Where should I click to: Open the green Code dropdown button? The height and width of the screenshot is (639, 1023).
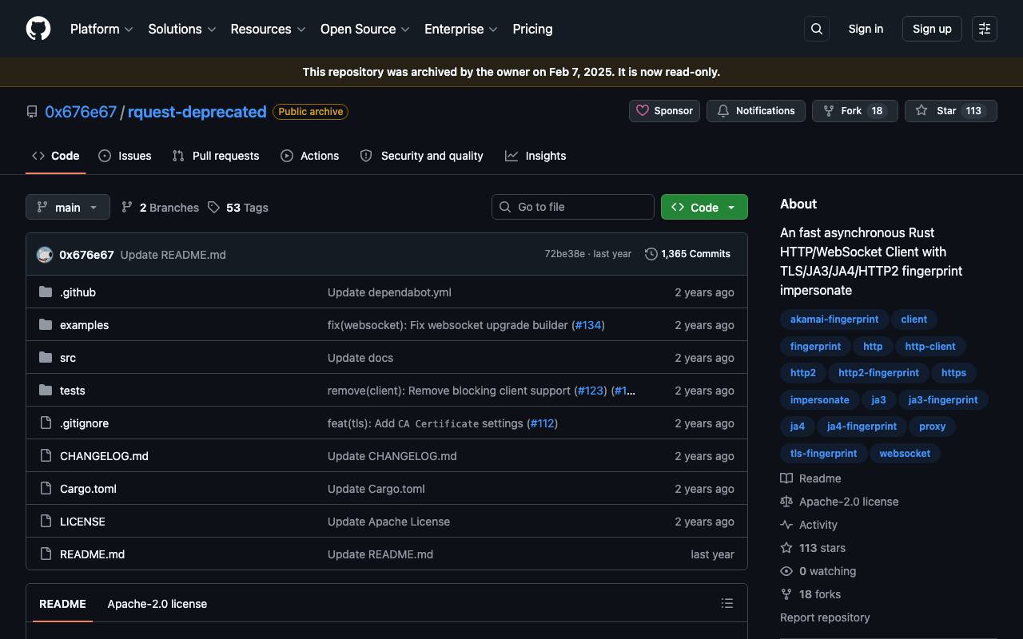[x=704, y=207]
